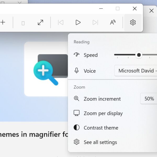
Task: Click the Magnifier app illustration thumbnail
Action: tap(46, 69)
